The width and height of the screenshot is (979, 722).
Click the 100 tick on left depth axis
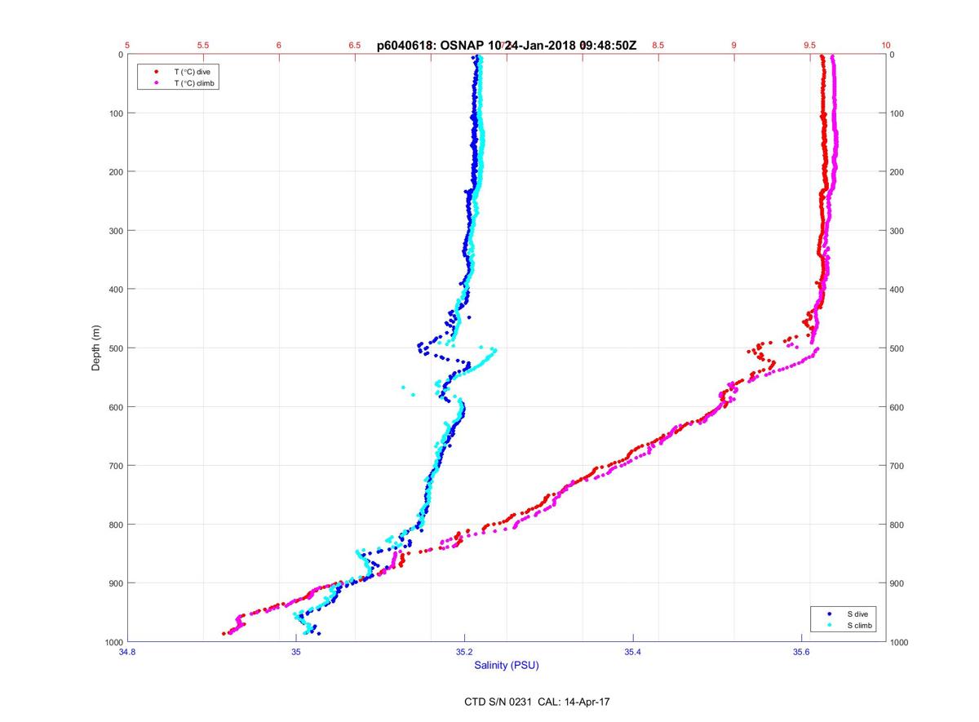click(x=116, y=113)
